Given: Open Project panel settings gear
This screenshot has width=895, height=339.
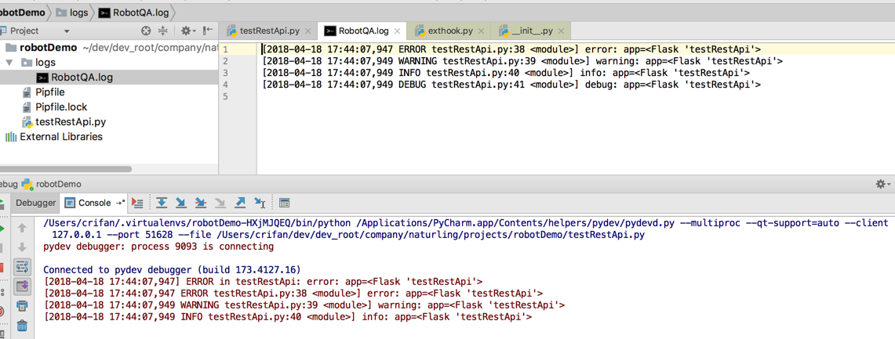Looking at the screenshot, I should tap(187, 31).
